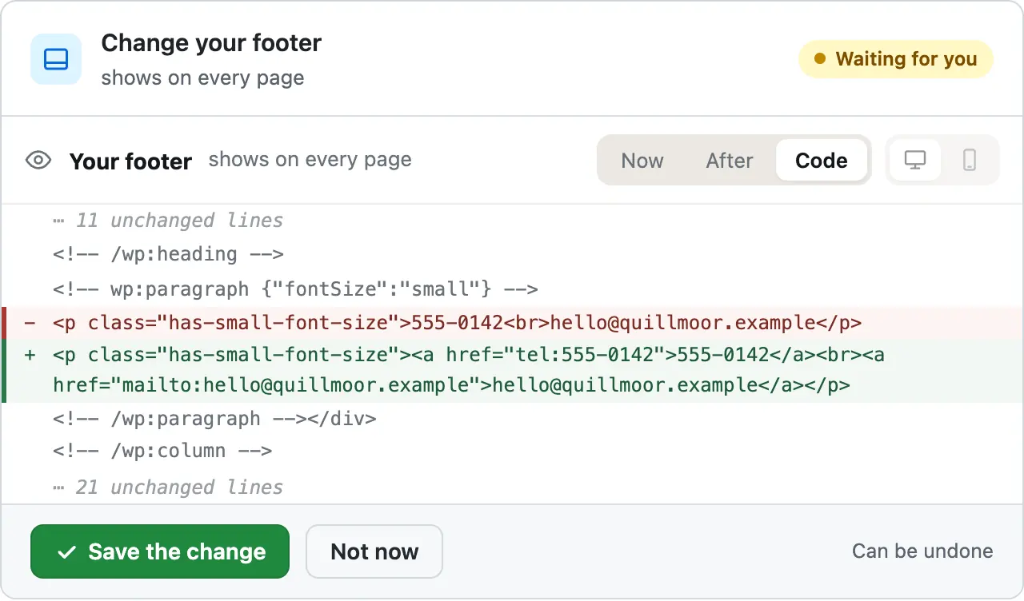Switch preview to desktop view

click(915, 160)
